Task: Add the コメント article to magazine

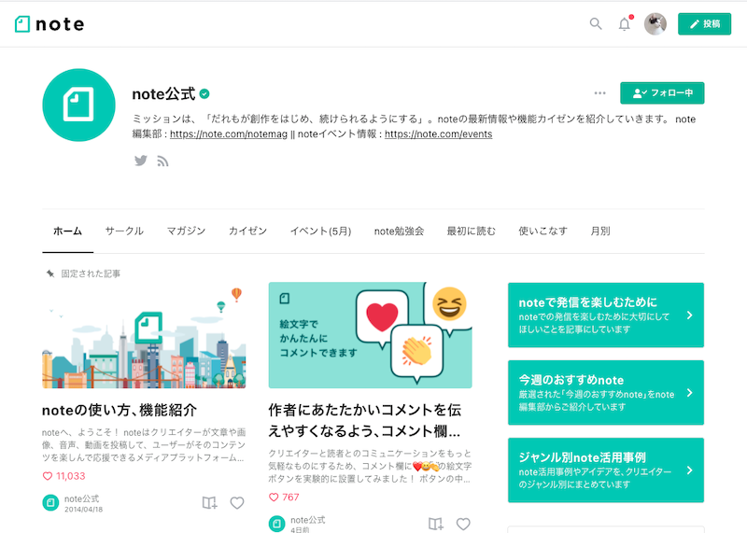Action: point(436,524)
